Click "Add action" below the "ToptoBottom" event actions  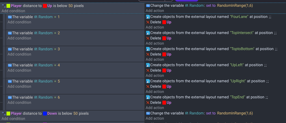point(155,59)
